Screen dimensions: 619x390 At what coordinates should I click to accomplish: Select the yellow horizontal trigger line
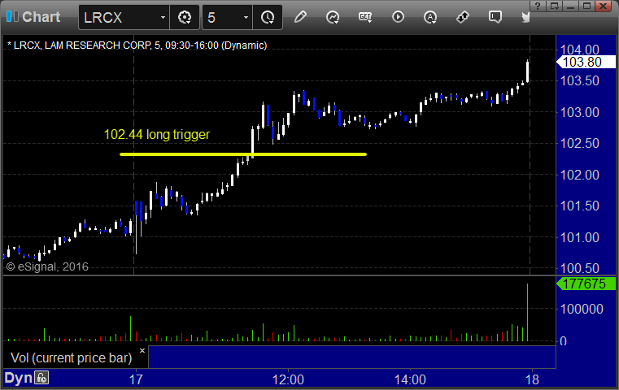[243, 154]
